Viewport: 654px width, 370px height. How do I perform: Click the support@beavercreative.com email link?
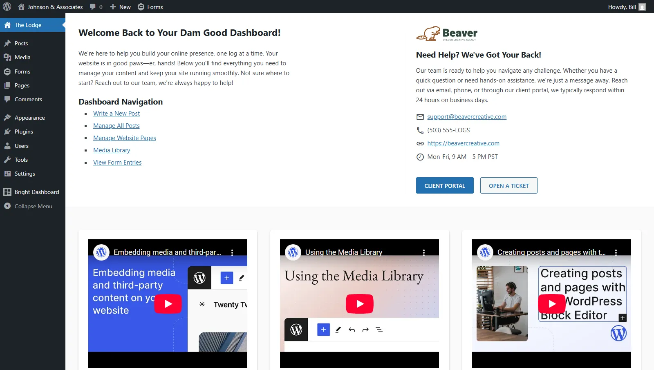click(x=467, y=117)
